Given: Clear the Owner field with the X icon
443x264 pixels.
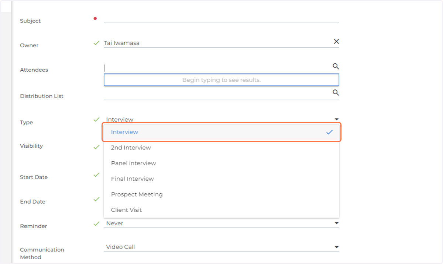Looking at the screenshot, I should click(x=336, y=42).
